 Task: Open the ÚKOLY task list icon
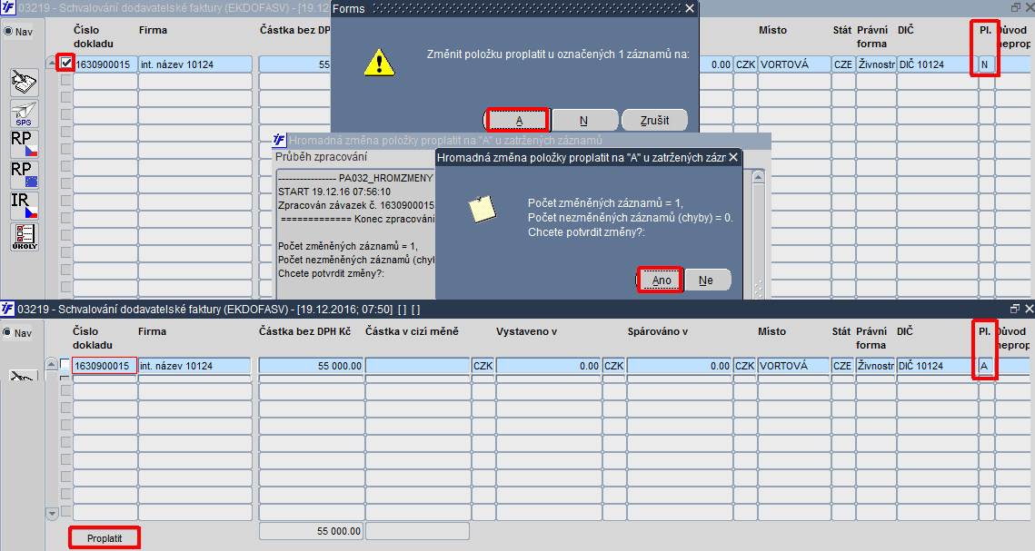pos(25,237)
